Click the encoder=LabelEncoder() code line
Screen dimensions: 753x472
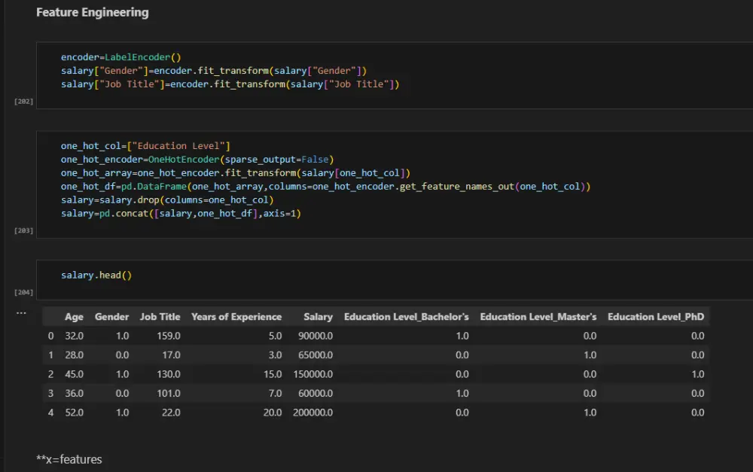click(120, 57)
